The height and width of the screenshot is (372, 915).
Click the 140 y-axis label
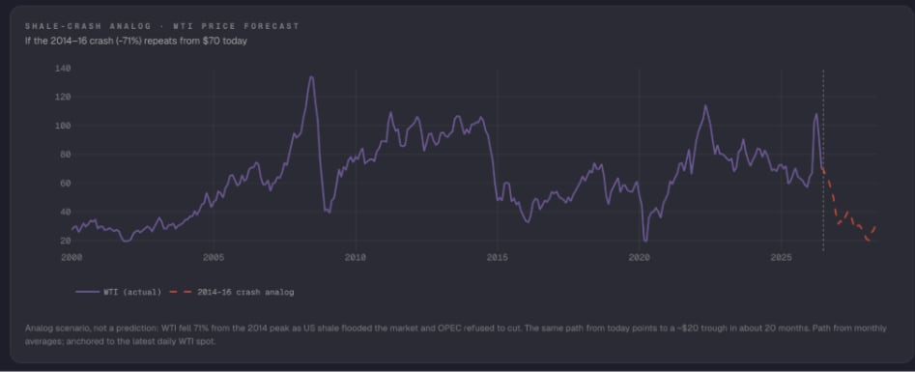(63, 69)
